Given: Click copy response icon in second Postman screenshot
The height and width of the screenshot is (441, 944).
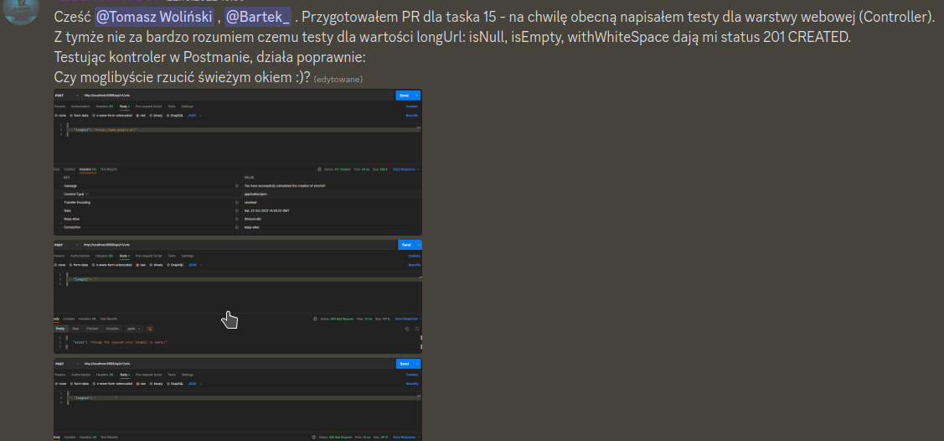Looking at the screenshot, I should click(406, 329).
